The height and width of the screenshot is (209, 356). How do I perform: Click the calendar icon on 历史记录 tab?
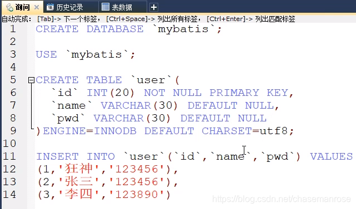(x=50, y=7)
